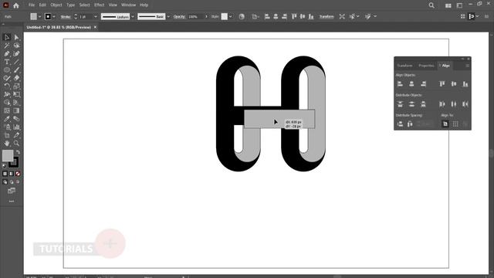Open the graphic Style dropdown
Screen dimensions: 494x278
231,16
